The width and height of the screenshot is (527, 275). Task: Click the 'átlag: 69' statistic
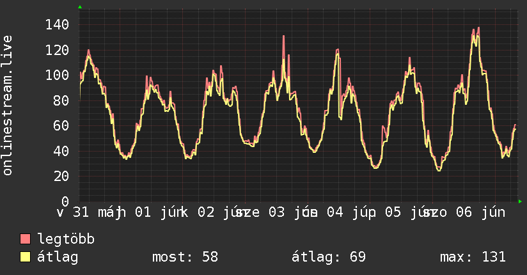328,257
